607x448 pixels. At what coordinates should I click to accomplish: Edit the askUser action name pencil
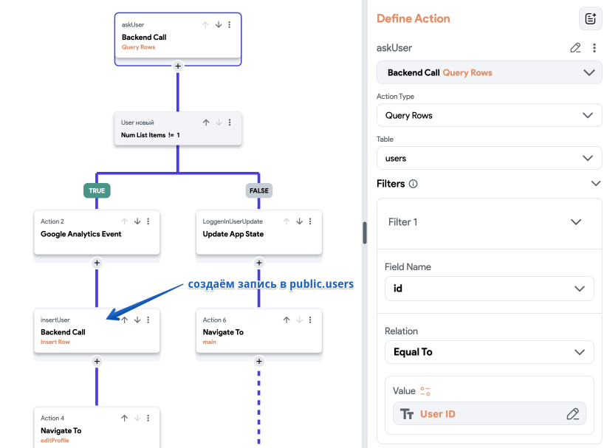(575, 48)
